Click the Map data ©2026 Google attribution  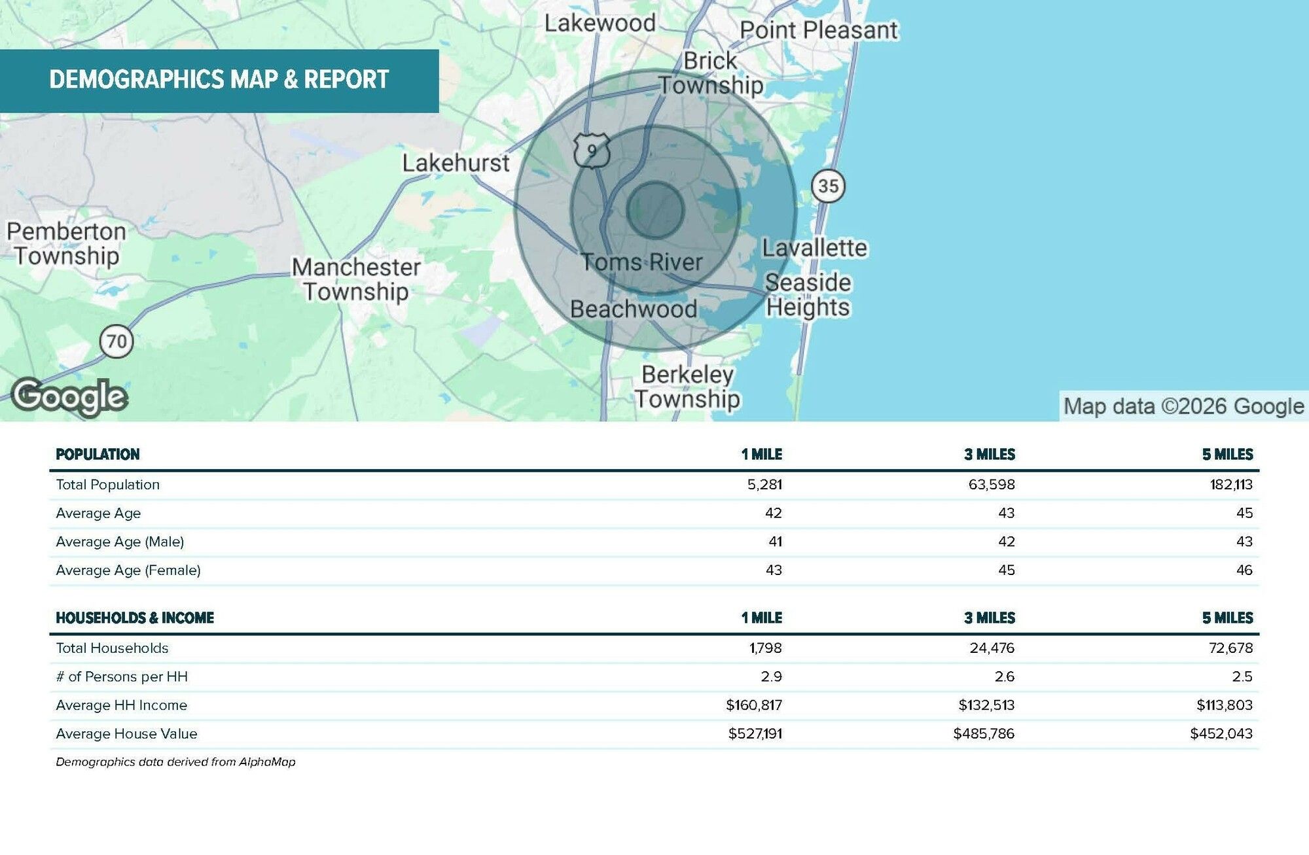pos(1183,406)
